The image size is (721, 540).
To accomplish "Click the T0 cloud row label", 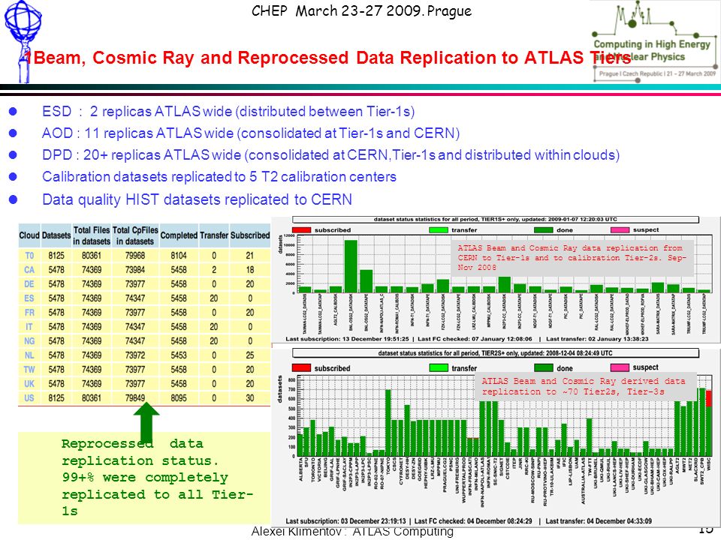I will coord(29,256).
